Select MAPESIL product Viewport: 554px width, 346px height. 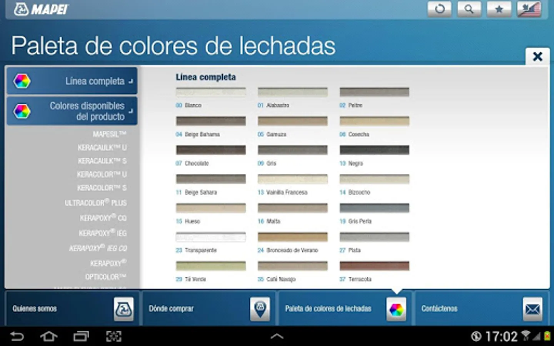click(x=109, y=134)
